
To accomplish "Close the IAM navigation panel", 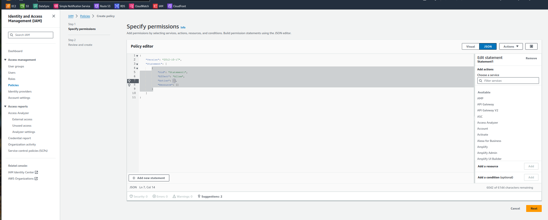I will click(x=54, y=16).
